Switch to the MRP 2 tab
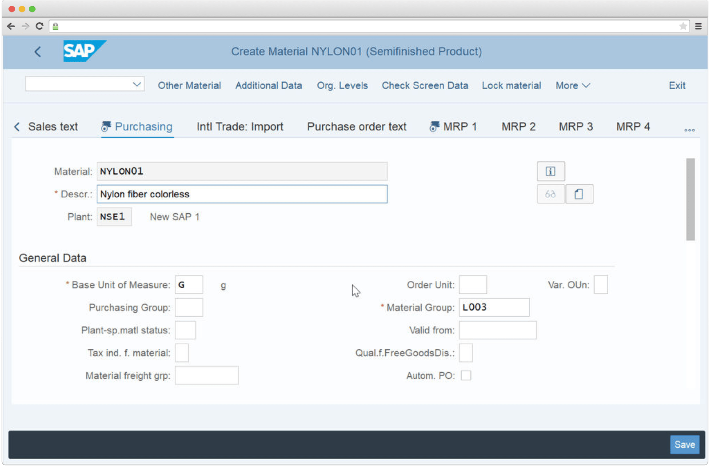 519,127
